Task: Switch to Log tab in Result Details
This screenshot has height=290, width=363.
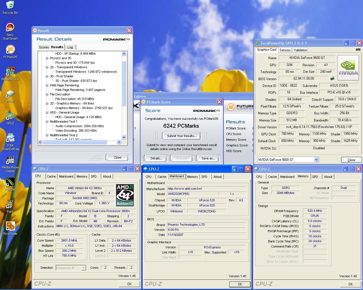Action: 70,47
